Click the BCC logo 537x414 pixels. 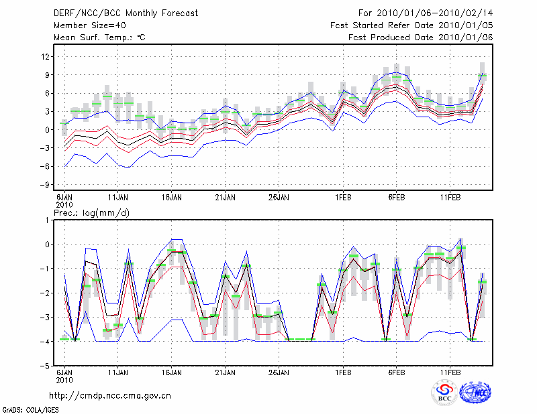click(x=444, y=392)
